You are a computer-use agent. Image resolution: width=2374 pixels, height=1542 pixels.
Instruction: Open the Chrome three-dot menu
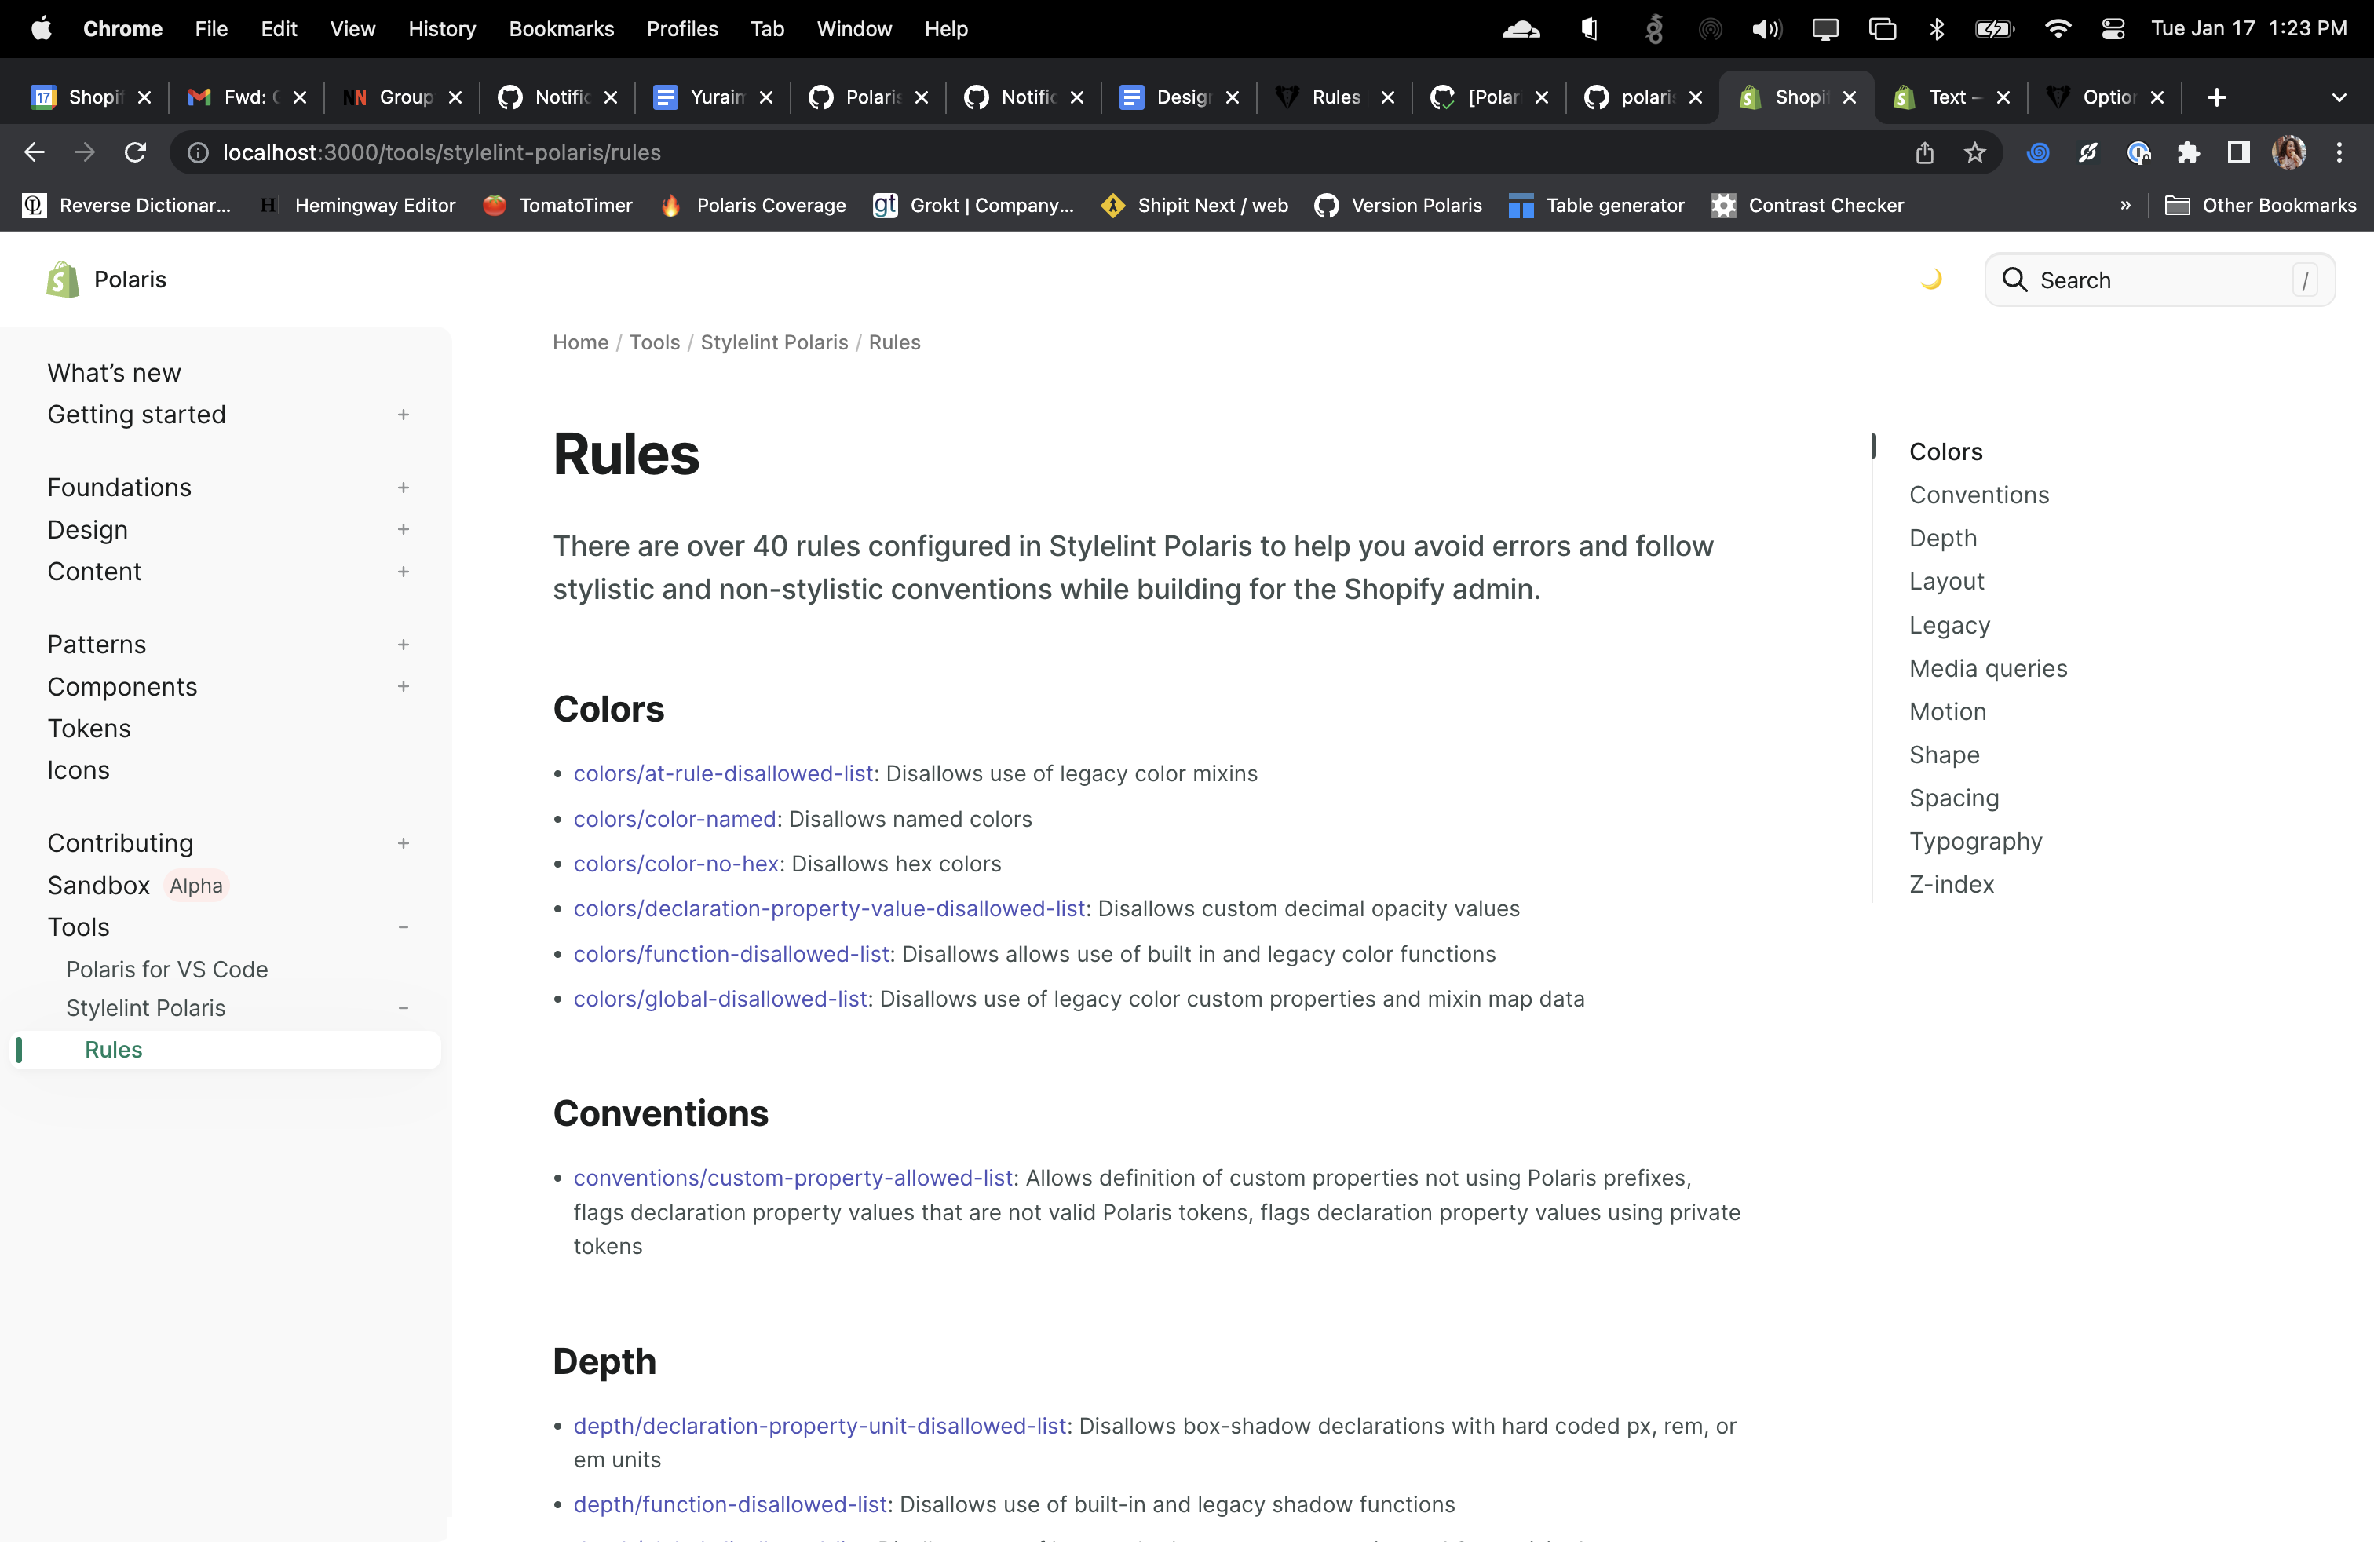(2339, 152)
